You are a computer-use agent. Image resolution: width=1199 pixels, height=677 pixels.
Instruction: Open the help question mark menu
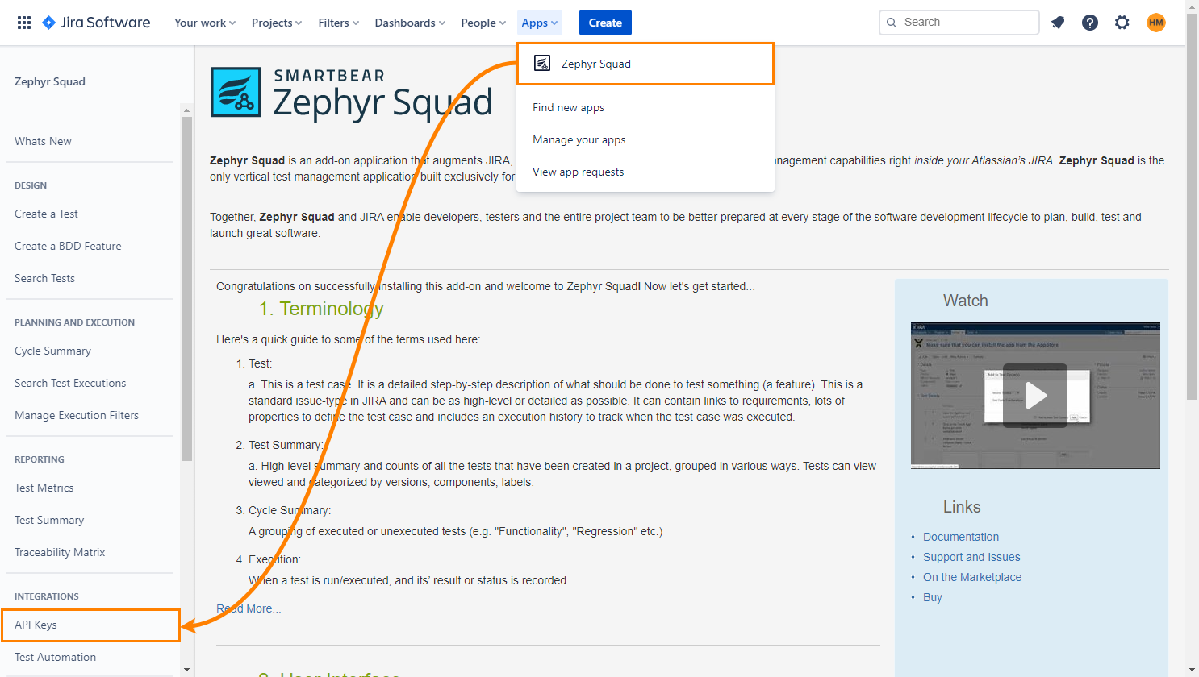pos(1090,22)
